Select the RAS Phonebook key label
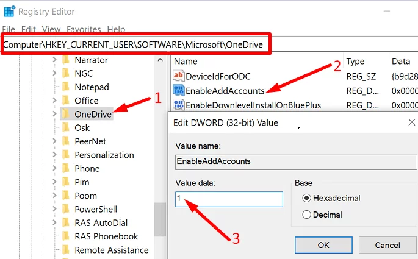 click(x=106, y=236)
